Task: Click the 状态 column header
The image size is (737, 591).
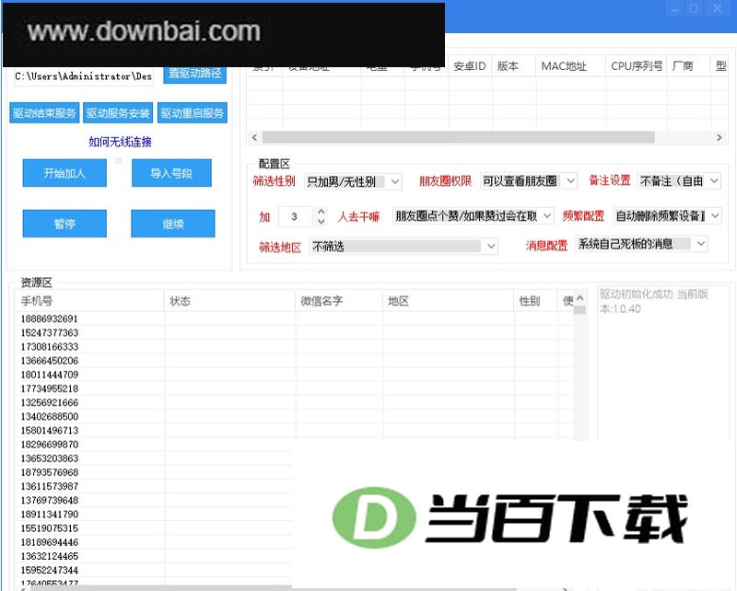Action: 229,301
